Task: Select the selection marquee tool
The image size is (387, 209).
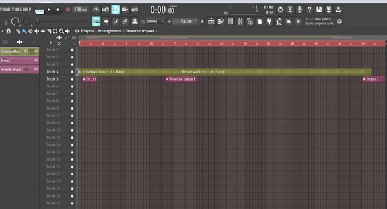Action: (x=55, y=31)
